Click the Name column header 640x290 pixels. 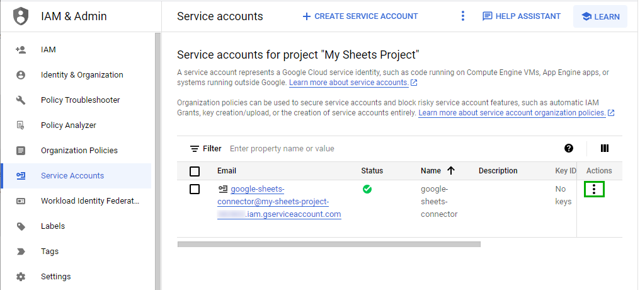click(431, 171)
